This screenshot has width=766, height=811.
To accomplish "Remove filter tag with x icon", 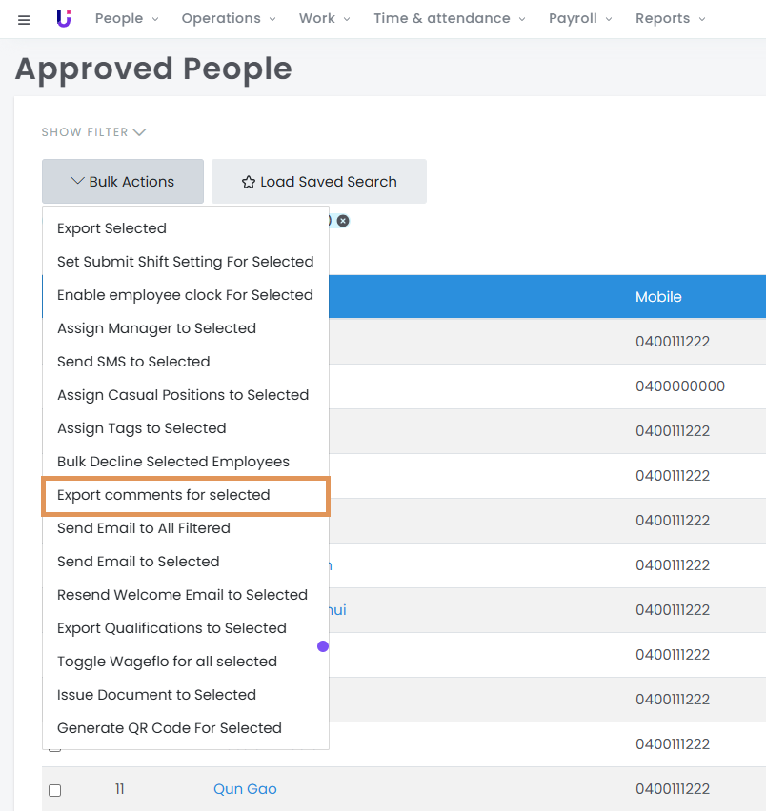I will 343,221.
